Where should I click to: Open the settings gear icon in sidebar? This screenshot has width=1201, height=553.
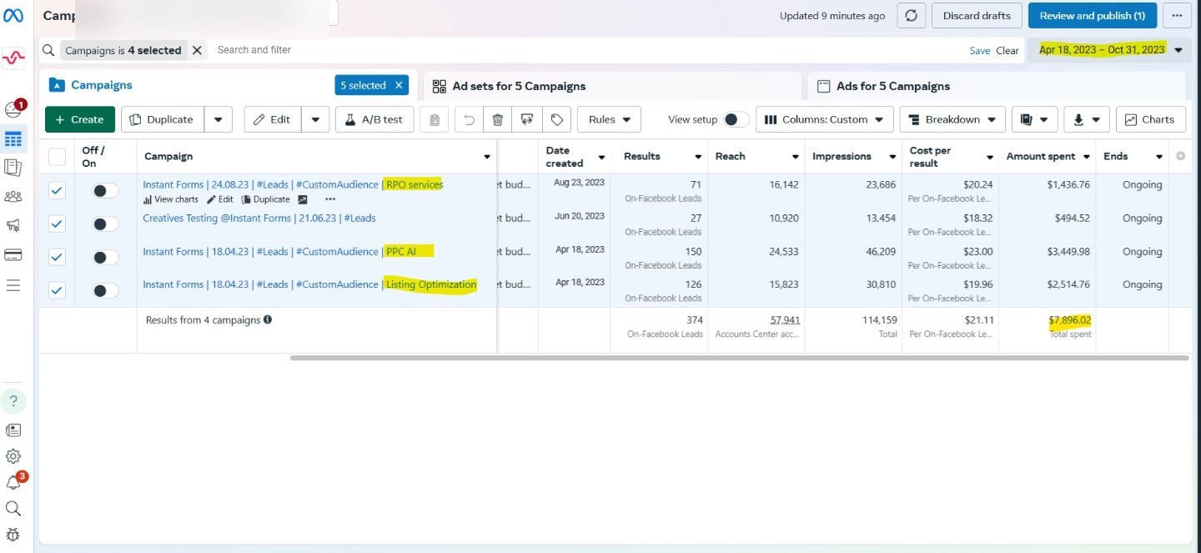click(x=13, y=455)
